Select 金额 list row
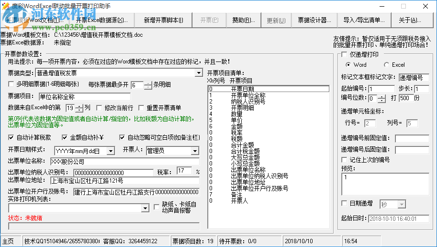This screenshot has width=437, height=247. (269, 126)
